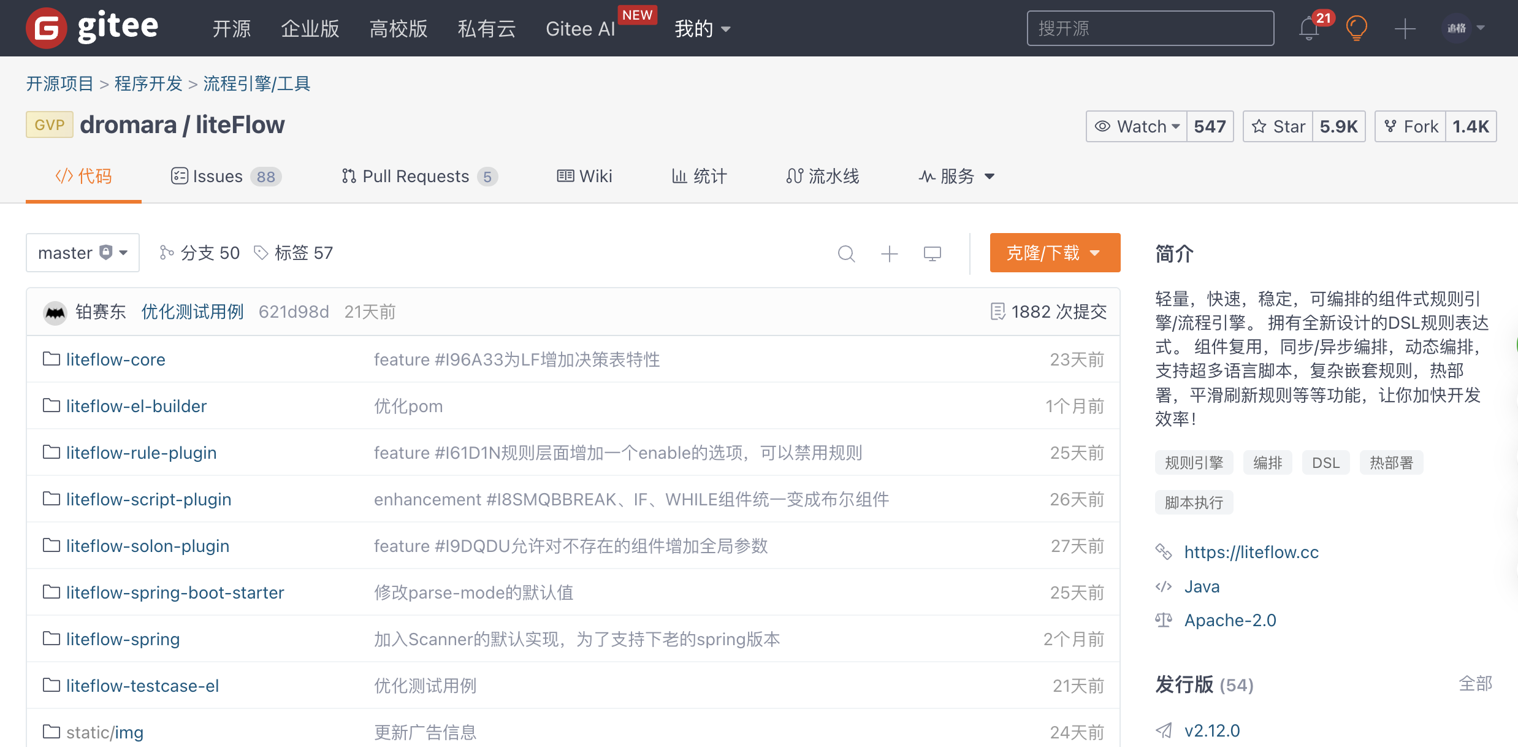
Task: Click the plus create icon in header
Action: [1405, 28]
